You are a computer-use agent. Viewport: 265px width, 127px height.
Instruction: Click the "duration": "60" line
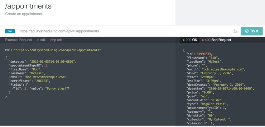point(201,116)
